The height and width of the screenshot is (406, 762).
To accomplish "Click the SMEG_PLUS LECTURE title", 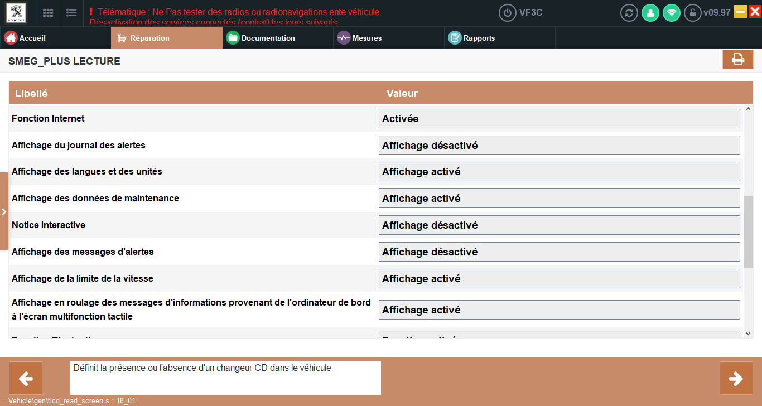I will click(64, 61).
